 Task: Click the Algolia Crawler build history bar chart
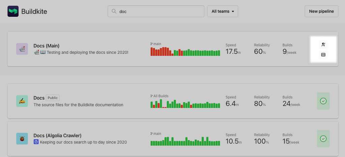185,141
